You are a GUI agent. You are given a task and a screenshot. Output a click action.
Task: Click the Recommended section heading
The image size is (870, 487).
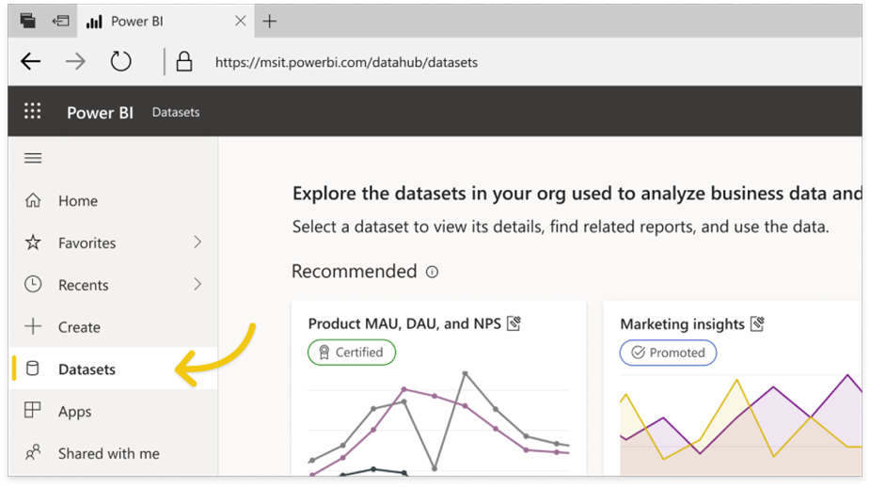coord(354,271)
